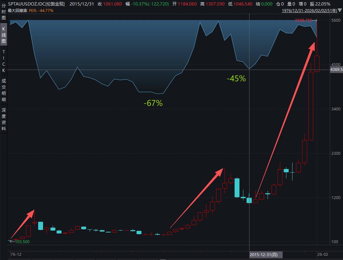The width and height of the screenshot is (343, 260).
Task: Click the 2300 price axis label
Action: tap(336, 153)
